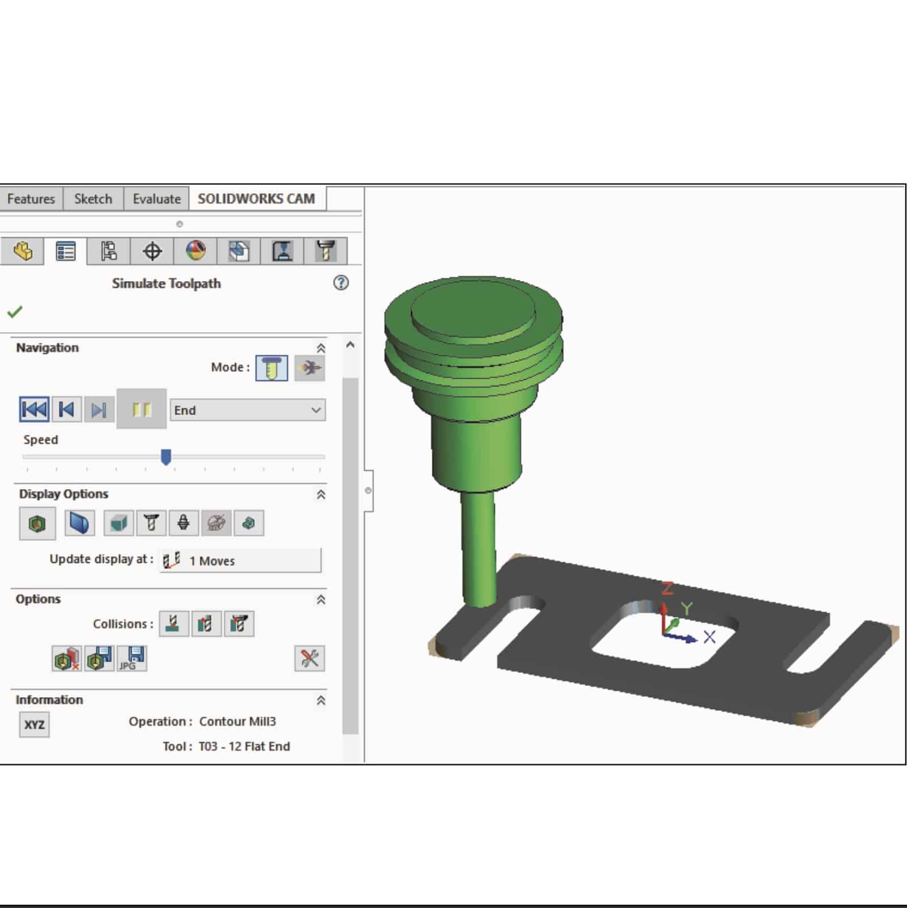Collapse the Navigation section
The width and height of the screenshot is (907, 908).
(x=321, y=348)
